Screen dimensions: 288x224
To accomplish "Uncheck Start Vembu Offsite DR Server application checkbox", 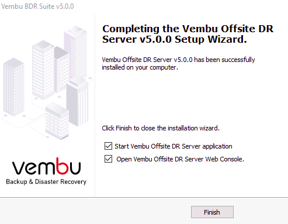I will click(x=108, y=146).
